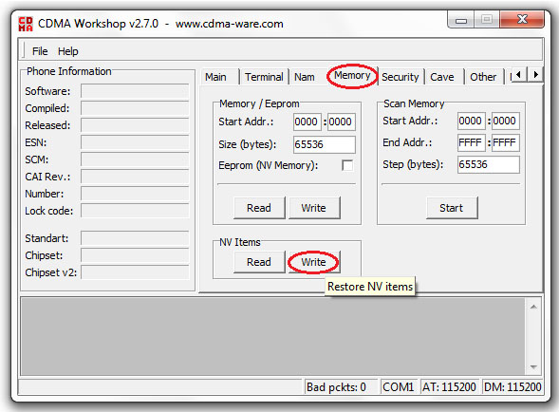This screenshot has height=412, width=559.
Task: Click the COM1 status bar entry
Action: [x=399, y=387]
